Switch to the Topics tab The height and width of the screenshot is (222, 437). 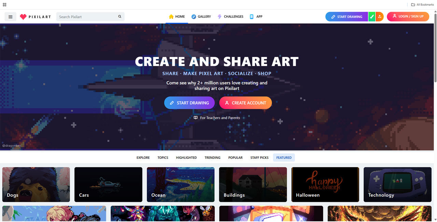pos(163,158)
